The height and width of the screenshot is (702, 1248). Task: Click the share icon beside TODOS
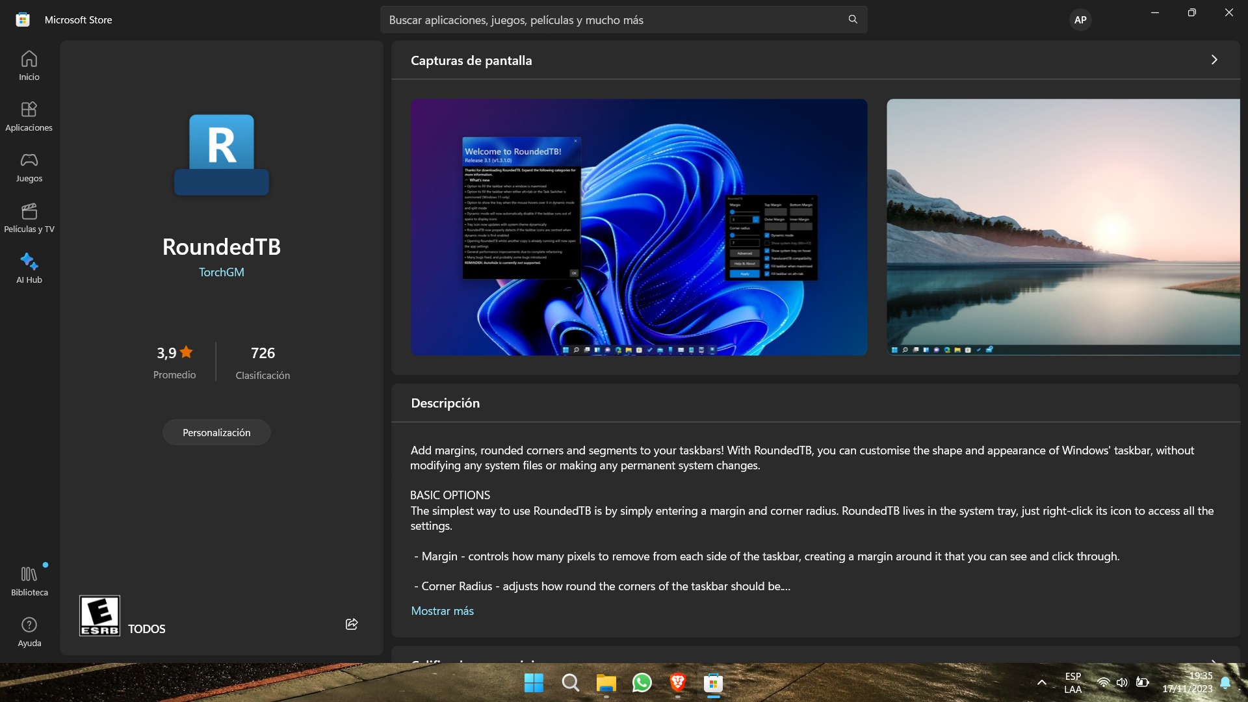click(352, 624)
